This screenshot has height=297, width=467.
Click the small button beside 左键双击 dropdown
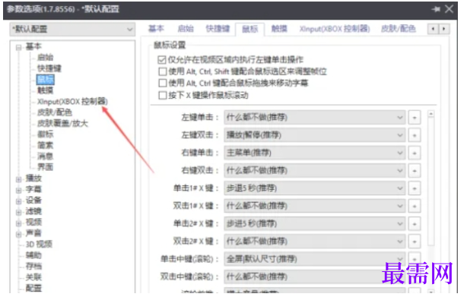coord(415,135)
